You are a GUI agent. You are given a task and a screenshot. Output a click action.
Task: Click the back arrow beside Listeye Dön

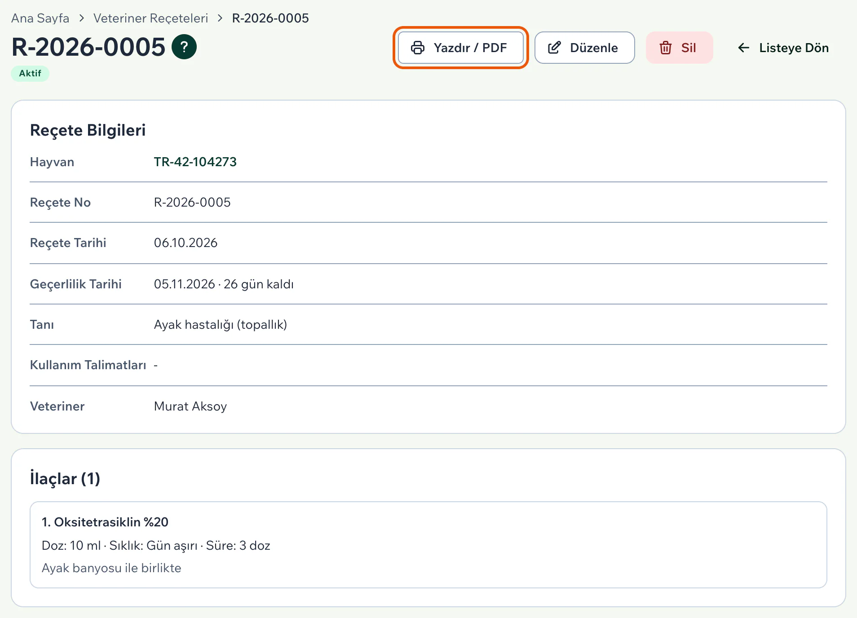(744, 48)
